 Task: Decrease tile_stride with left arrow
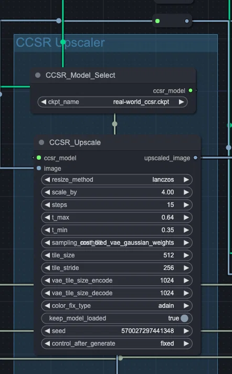[x=47, y=268]
